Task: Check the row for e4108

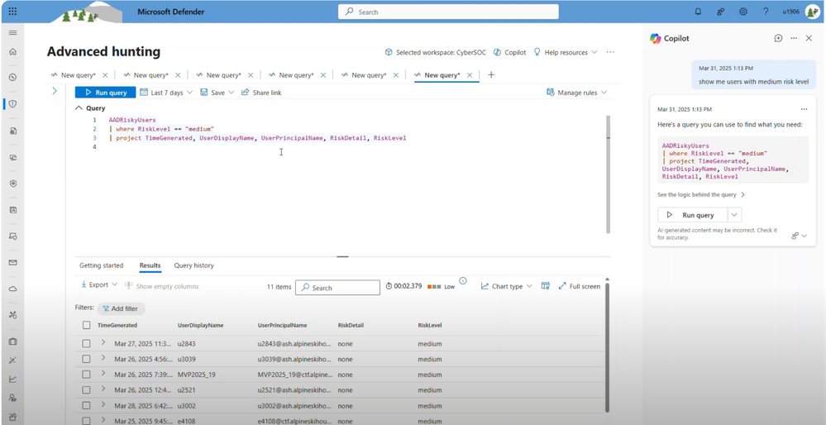Action: [x=86, y=421]
